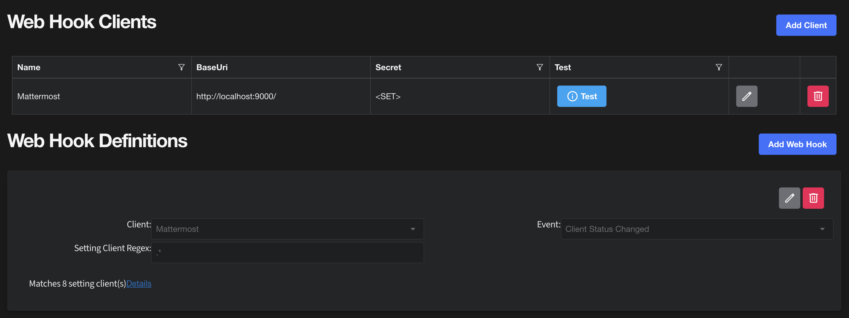849x318 pixels.
Task: Open the Name column filter
Action: [x=181, y=68]
